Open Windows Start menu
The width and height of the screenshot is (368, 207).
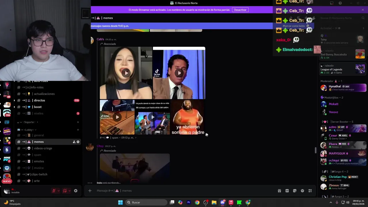(x=120, y=202)
